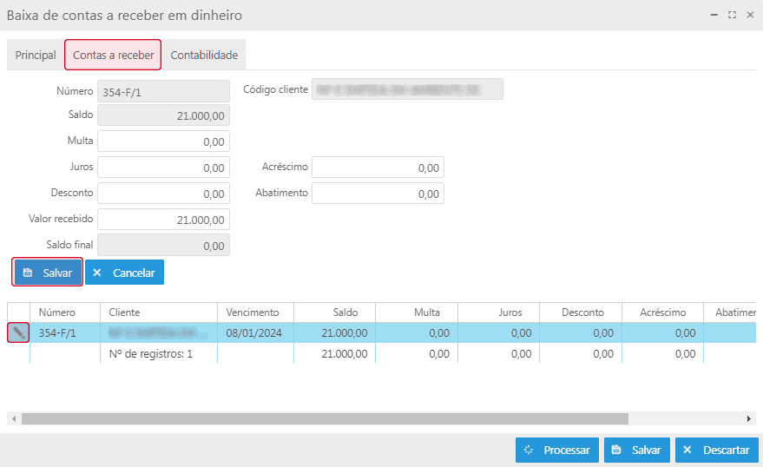This screenshot has width=763, height=467.
Task: Select the Acréscimo input field
Action: (378, 168)
